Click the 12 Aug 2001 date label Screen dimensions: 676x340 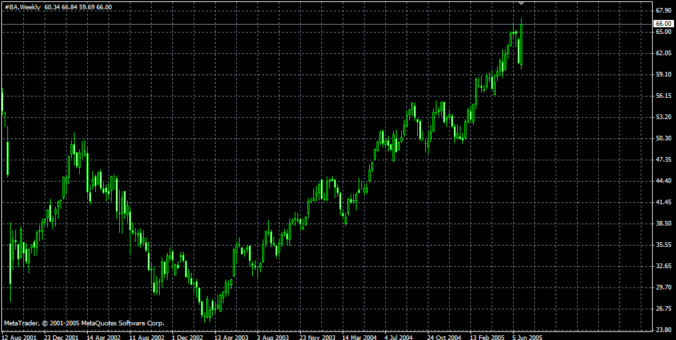19,337
